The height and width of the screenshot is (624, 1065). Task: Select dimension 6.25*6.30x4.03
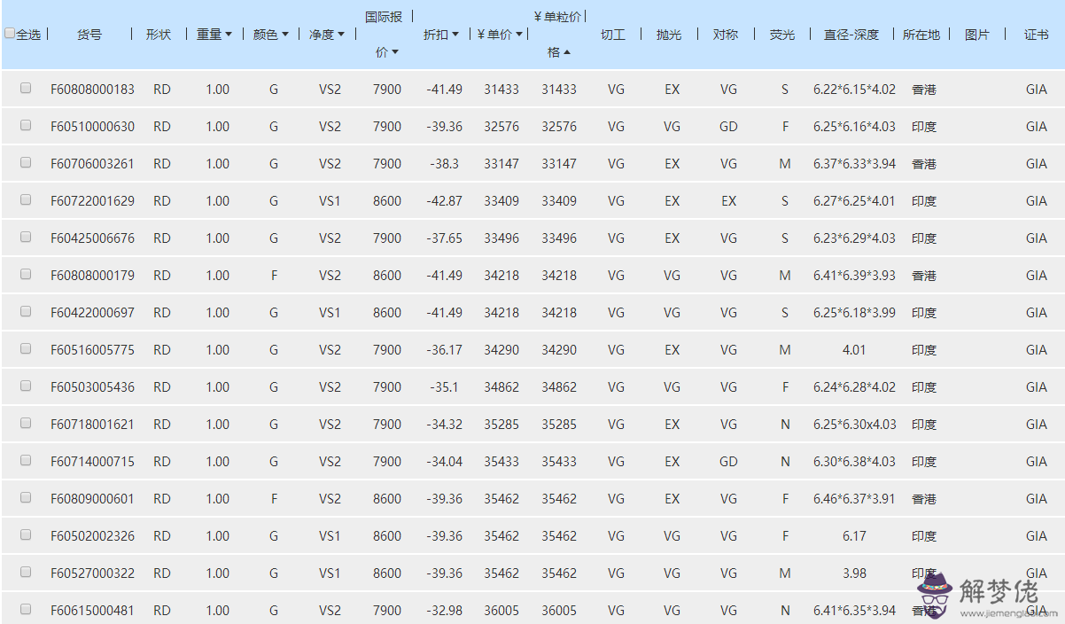[855, 425]
